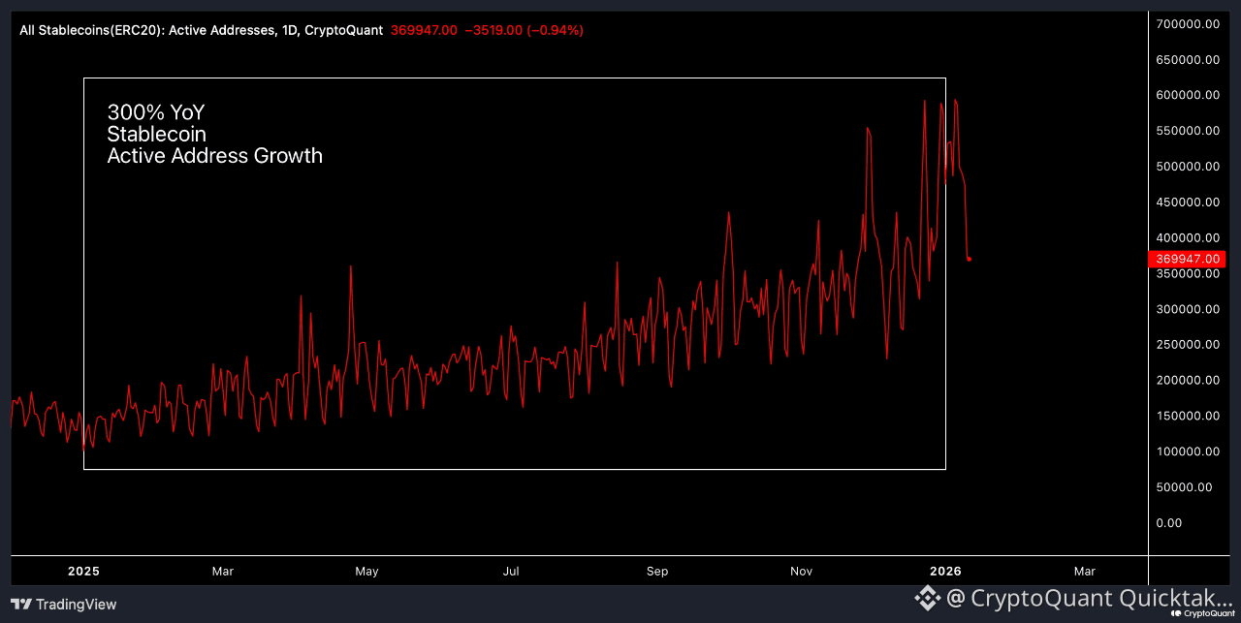Click the 500000.00 tick on price axis
Viewport: 1241px width, 623px height.
(x=1189, y=167)
